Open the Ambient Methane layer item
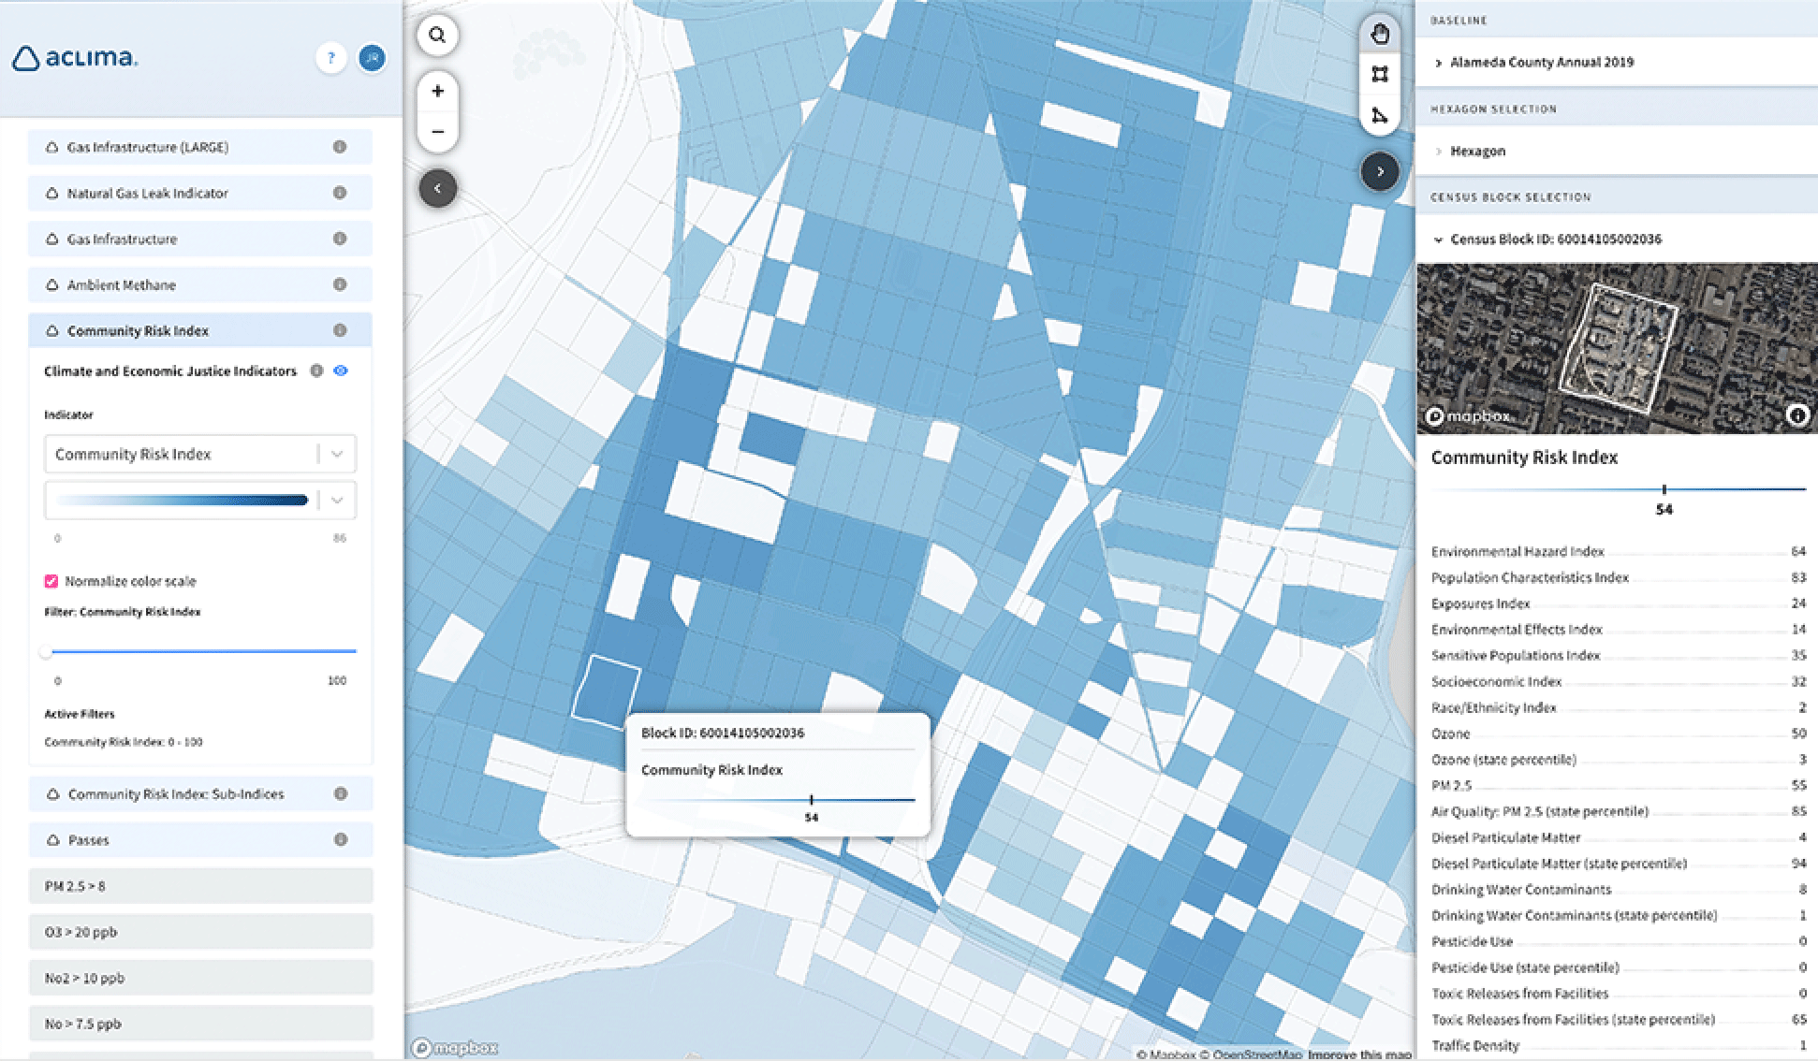The height and width of the screenshot is (1061, 1818). click(199, 284)
